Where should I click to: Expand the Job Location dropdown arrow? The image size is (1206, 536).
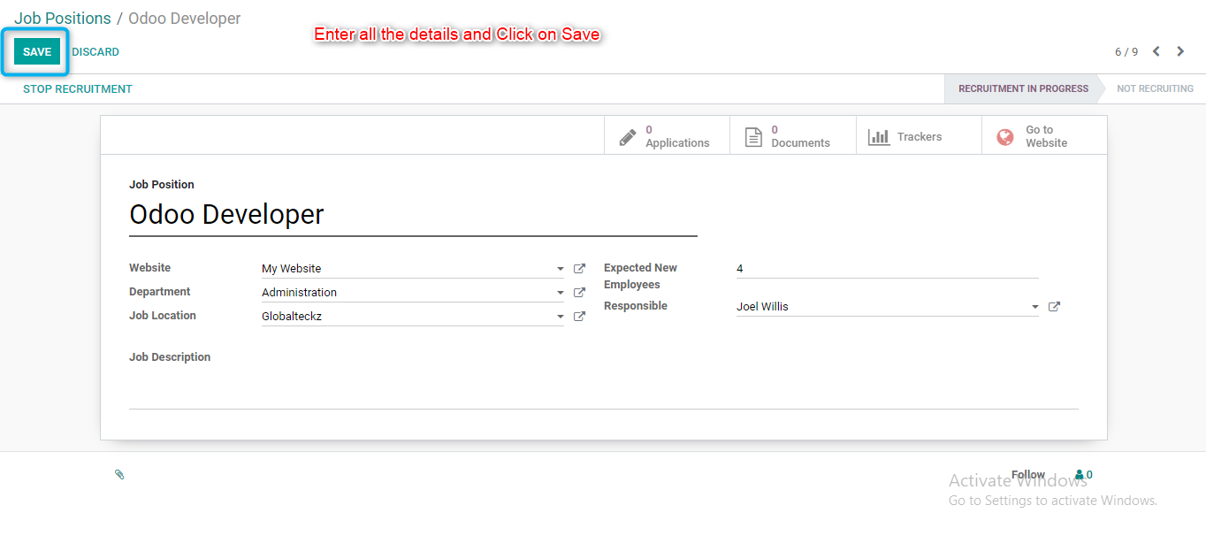[x=560, y=317]
